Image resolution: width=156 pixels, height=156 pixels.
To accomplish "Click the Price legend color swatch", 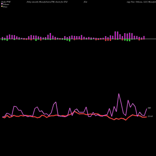I will point(2,7).
